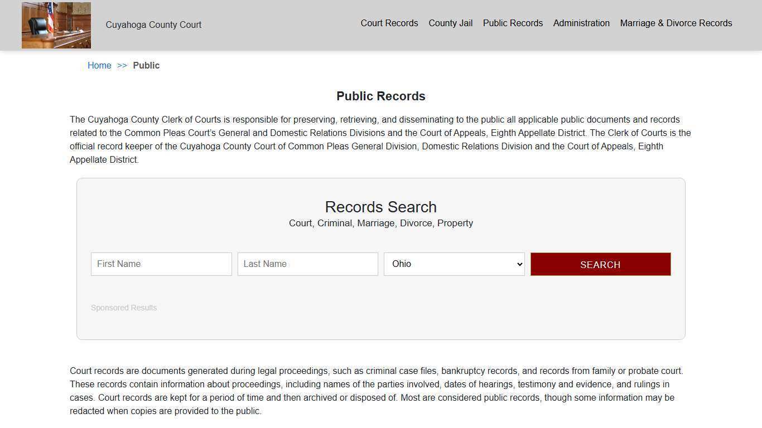Image resolution: width=762 pixels, height=428 pixels.
Task: Navigate to Public Records section
Action: (x=512, y=23)
